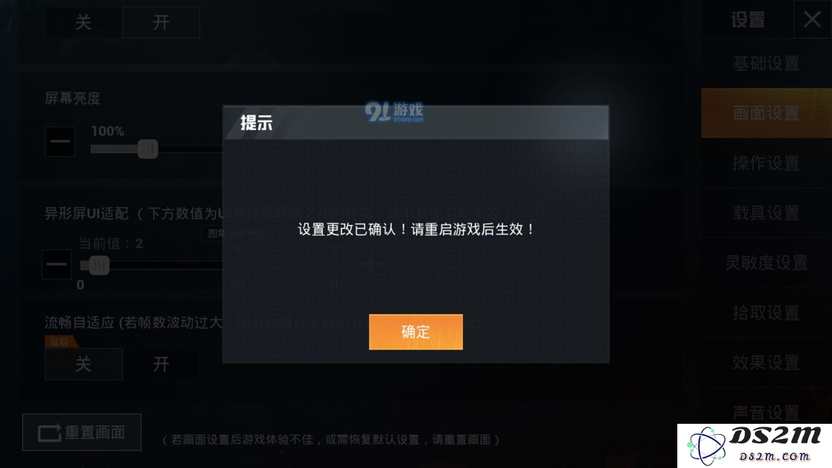
Task: Select top 关 toggle option
Action: click(83, 22)
